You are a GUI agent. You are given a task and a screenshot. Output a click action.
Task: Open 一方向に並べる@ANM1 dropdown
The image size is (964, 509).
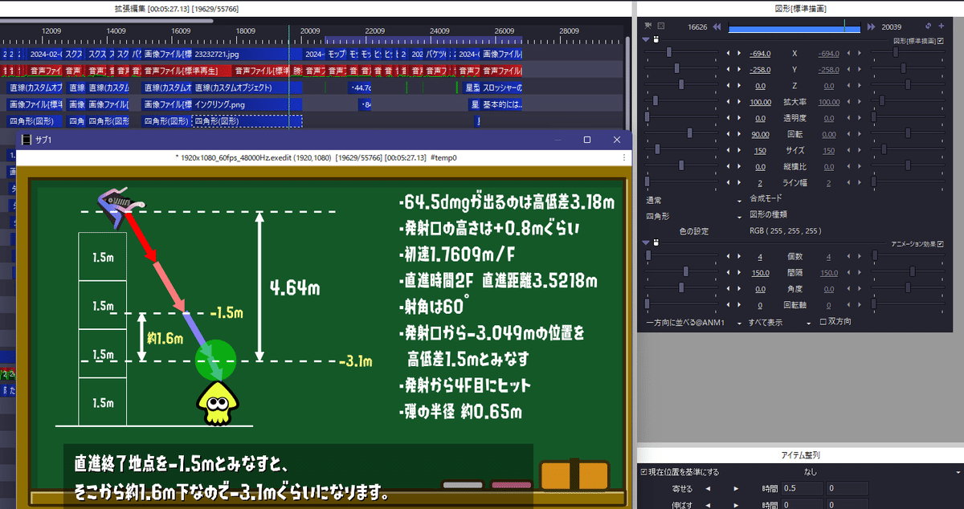(x=692, y=322)
